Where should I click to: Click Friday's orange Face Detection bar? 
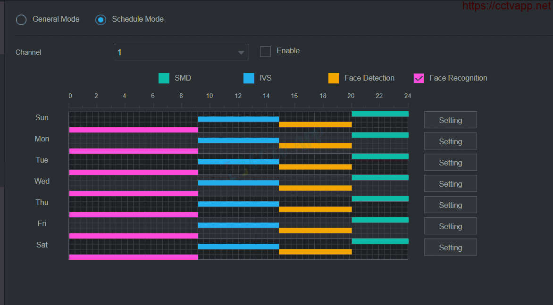pyautogui.click(x=315, y=231)
